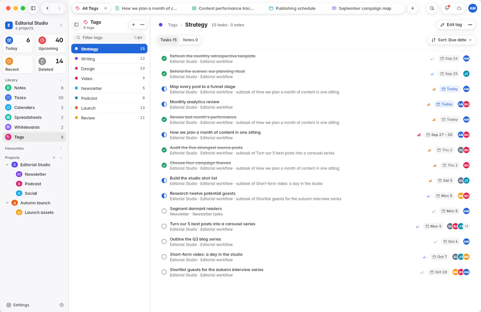Click the Strategy tag color dot in header
Viewport: 481px width, 312px height.
[161, 25]
